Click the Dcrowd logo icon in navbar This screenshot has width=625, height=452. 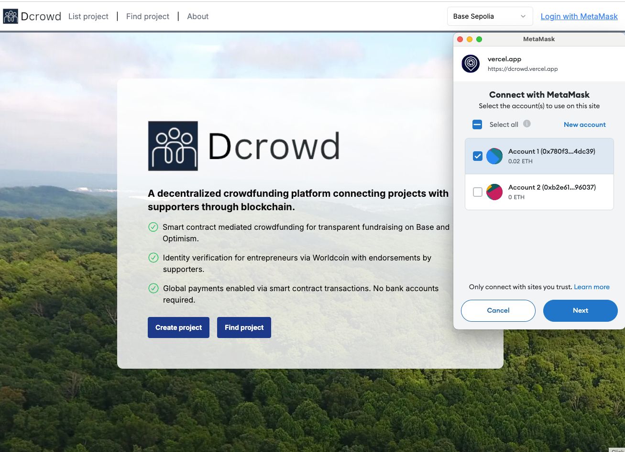point(11,16)
